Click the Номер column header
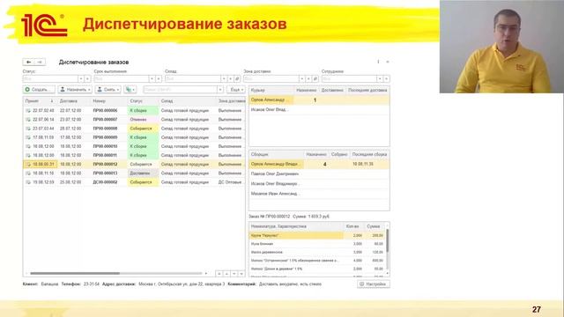564x317 pixels. [x=109, y=101]
